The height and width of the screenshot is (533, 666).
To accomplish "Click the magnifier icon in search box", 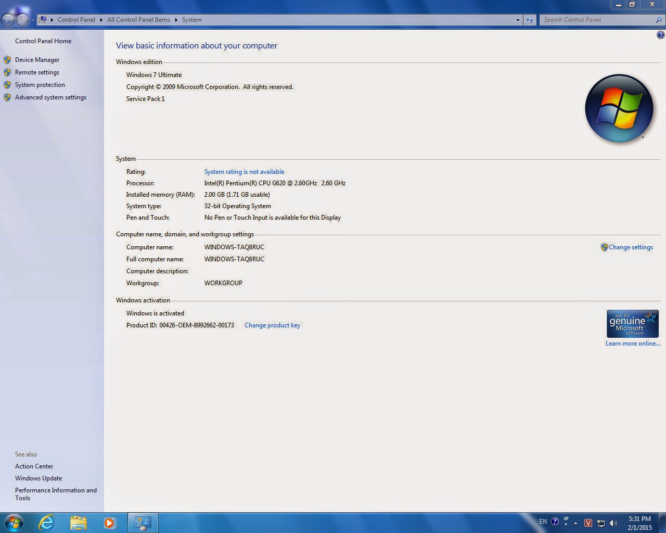I will [659, 20].
